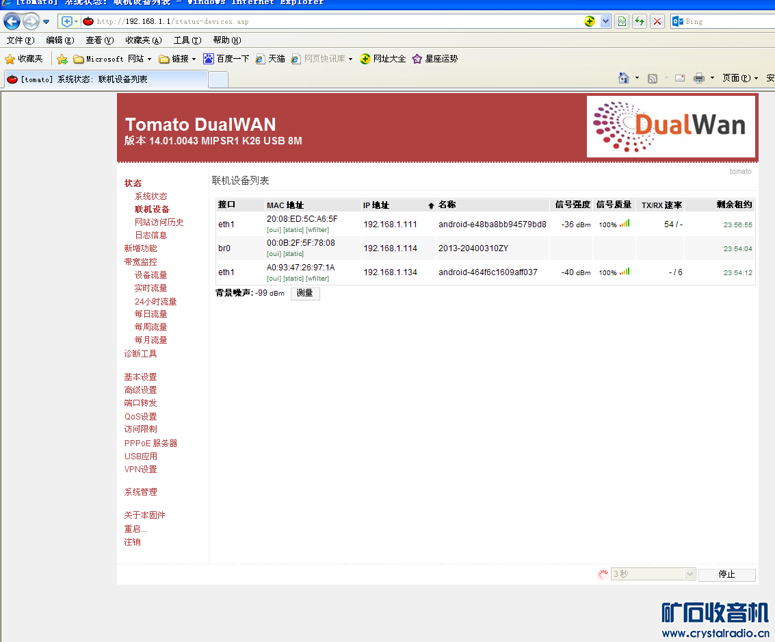Click the 收藏夹 favorites star button
The image size is (775, 642).
coord(24,59)
